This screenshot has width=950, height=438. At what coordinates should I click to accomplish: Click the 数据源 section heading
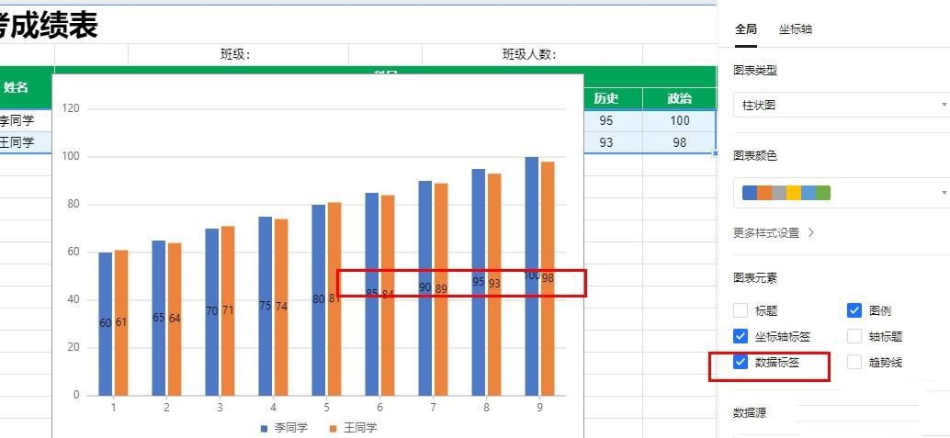coord(750,412)
